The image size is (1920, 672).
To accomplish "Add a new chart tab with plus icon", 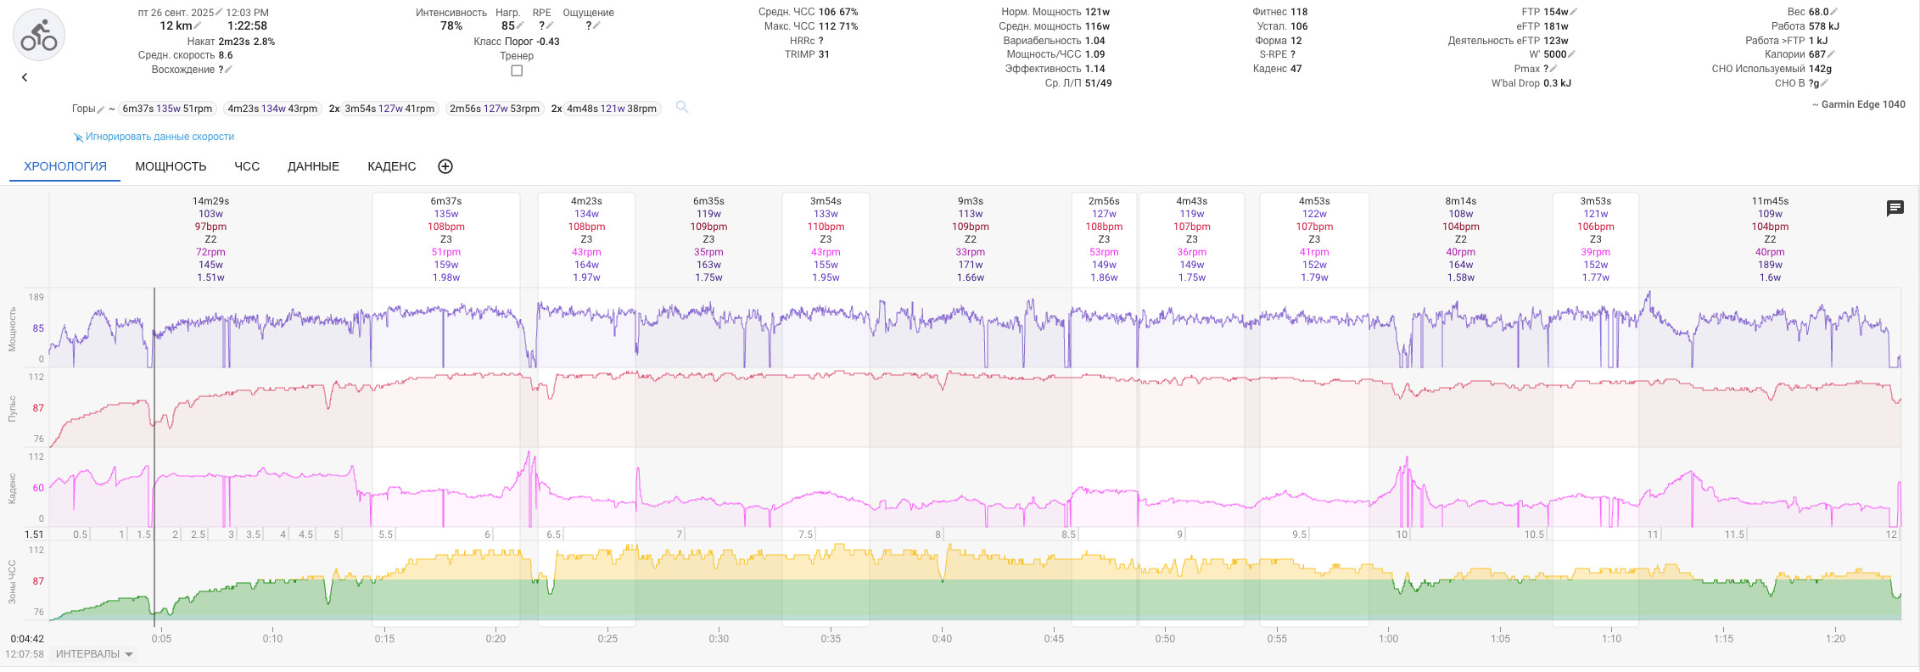I will click(x=445, y=166).
